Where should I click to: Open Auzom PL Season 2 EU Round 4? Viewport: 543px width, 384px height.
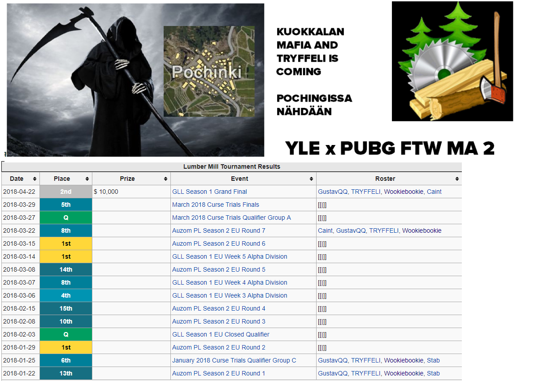[x=219, y=308]
